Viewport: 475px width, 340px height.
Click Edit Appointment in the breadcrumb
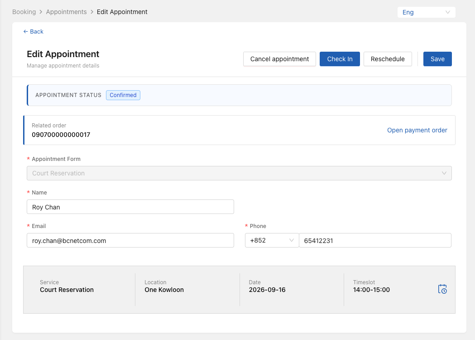point(122,12)
